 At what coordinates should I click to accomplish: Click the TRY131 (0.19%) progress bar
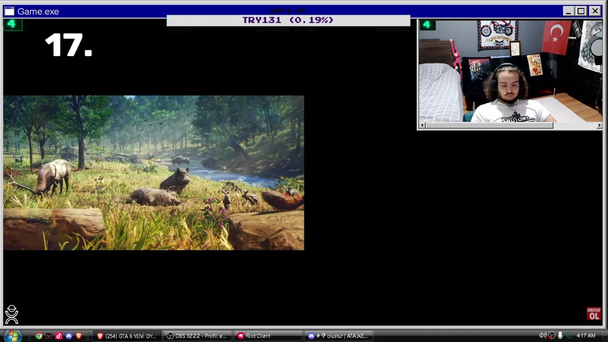coord(288,20)
